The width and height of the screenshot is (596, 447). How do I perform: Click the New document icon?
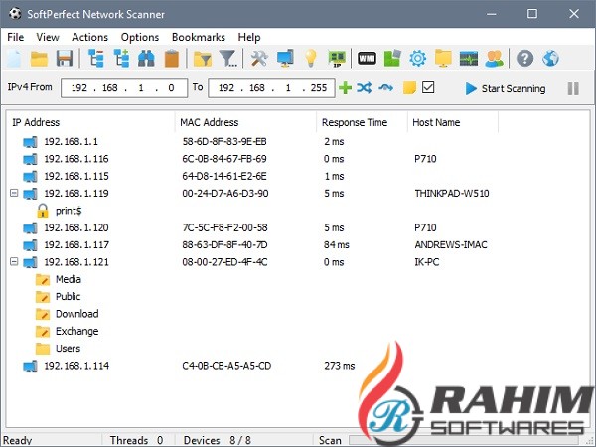[14, 59]
